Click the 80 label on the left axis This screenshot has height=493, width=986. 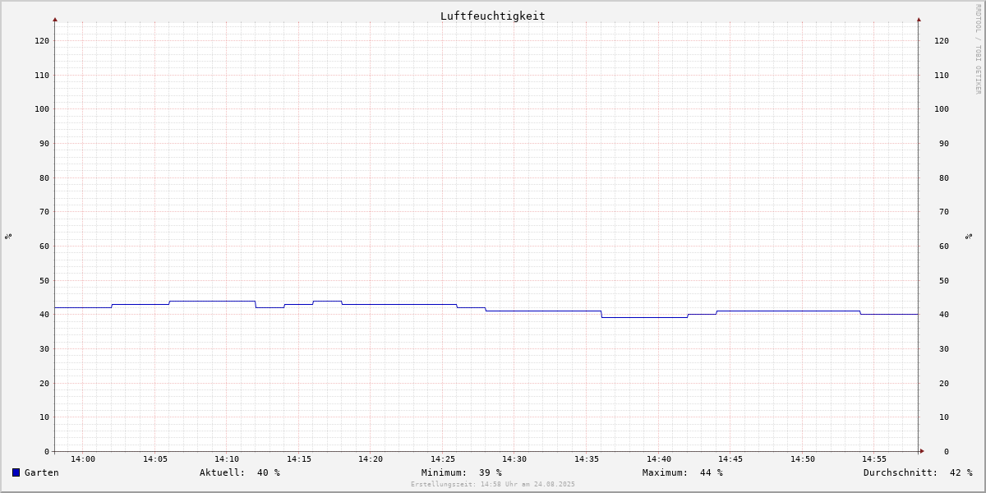pos(44,177)
